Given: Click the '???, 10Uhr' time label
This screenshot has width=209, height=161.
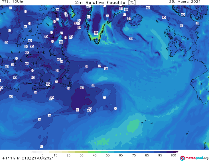Looking at the screenshot, I should point(13,2).
